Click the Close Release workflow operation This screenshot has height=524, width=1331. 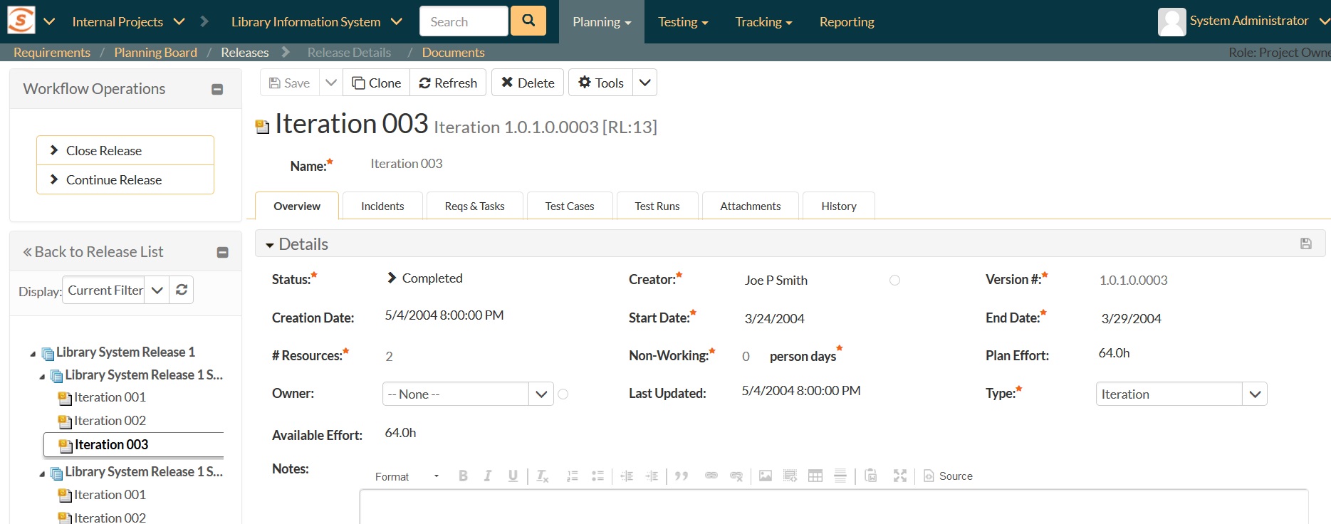(125, 150)
